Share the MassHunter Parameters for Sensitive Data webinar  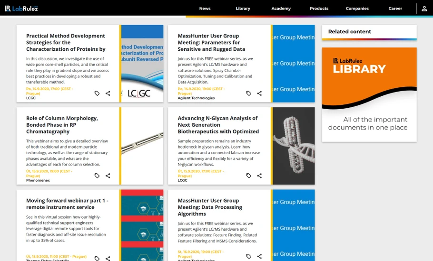click(x=259, y=93)
